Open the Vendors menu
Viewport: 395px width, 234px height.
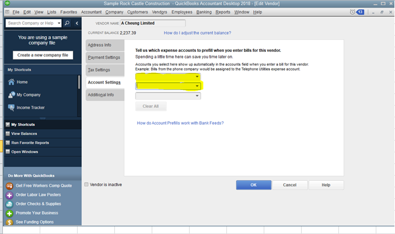point(159,12)
